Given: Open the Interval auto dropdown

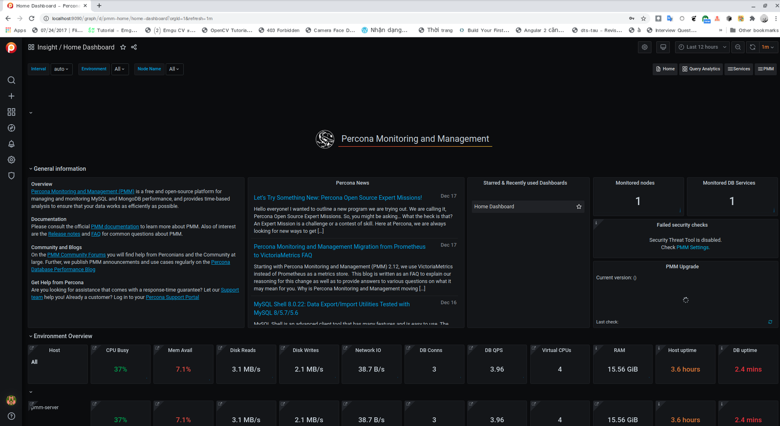Looking at the screenshot, I should (x=61, y=69).
